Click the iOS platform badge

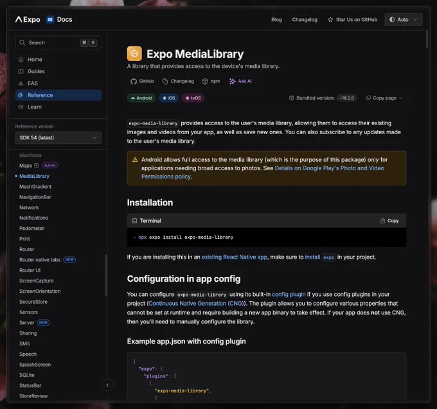[168, 98]
